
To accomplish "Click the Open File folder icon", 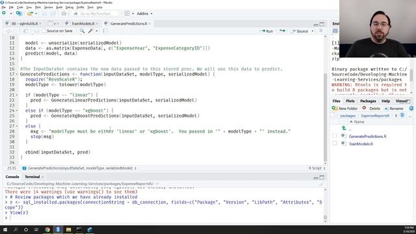I will coord(30,13).
